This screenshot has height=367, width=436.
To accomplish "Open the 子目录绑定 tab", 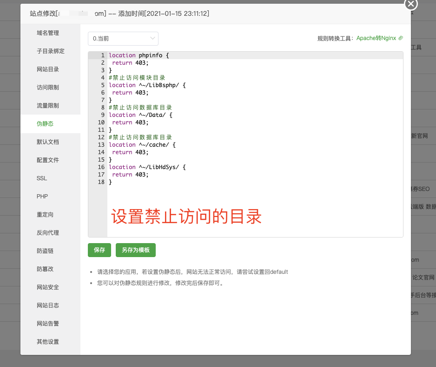I will pyautogui.click(x=51, y=51).
